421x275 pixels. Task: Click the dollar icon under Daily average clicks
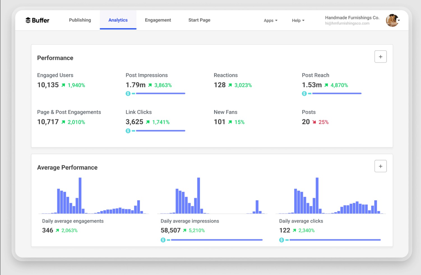pyautogui.click(x=282, y=240)
